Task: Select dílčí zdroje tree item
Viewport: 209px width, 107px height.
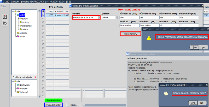Action: coord(27,26)
